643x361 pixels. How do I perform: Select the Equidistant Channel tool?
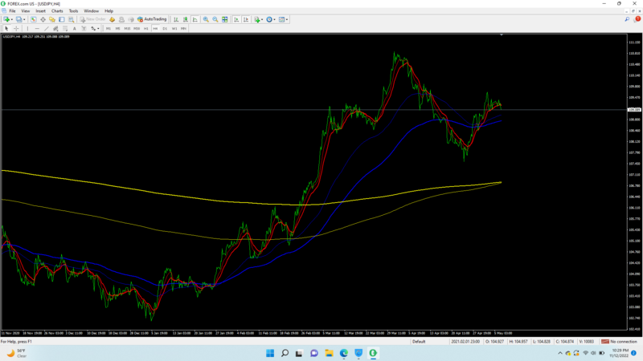[x=55, y=28]
